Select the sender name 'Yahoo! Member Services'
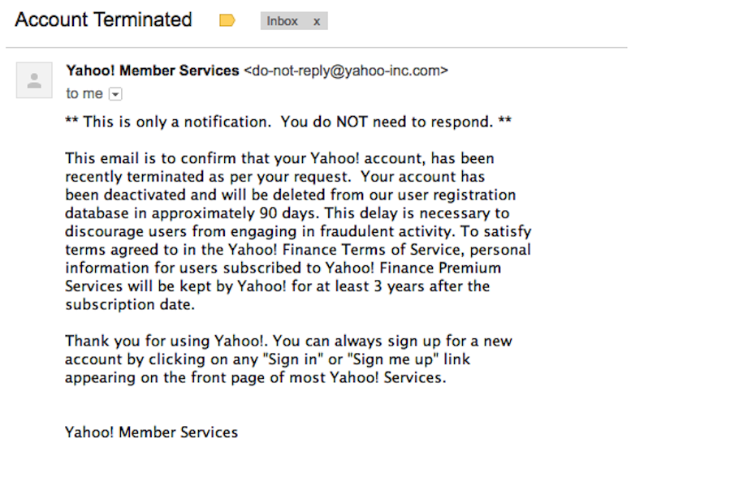752x490 pixels. (153, 71)
